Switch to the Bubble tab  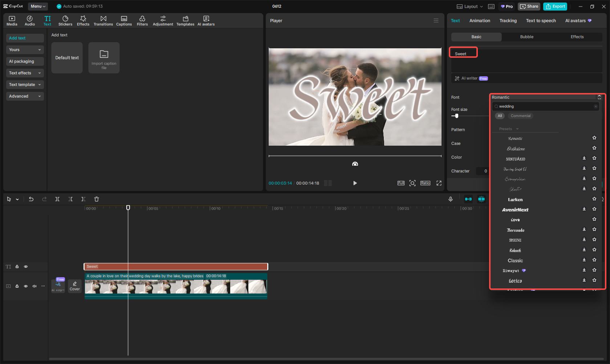(x=526, y=37)
